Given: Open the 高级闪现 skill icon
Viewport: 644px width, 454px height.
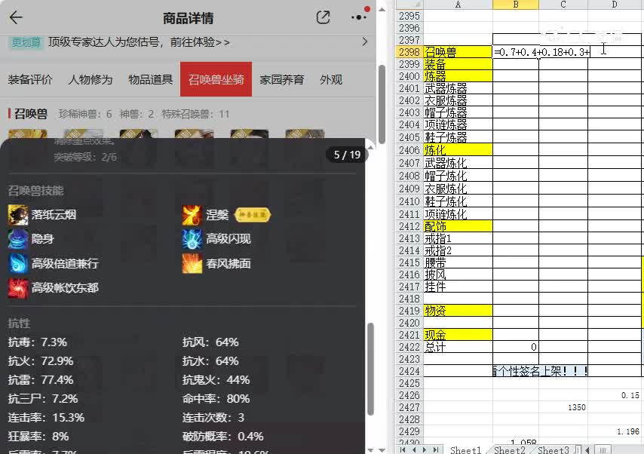Looking at the screenshot, I should tap(192, 239).
